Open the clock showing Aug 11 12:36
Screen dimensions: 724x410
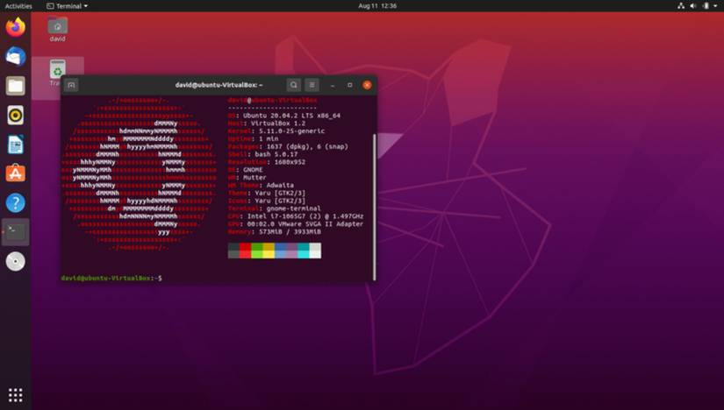tap(377, 5)
